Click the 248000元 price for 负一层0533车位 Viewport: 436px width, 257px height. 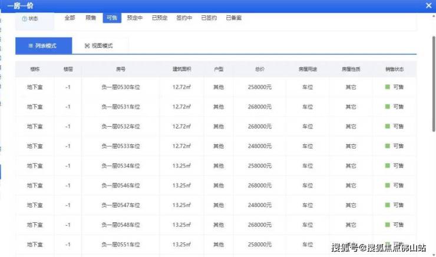(x=259, y=146)
